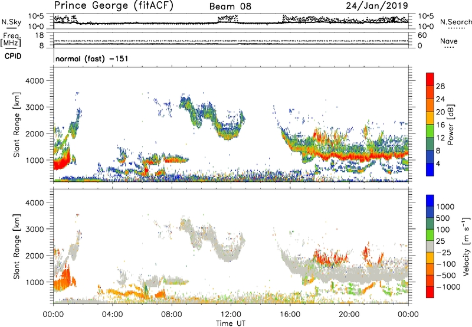Click the 'Prince George (fitACF)' title
Viewport: 472px width, 327px height.
113,6
